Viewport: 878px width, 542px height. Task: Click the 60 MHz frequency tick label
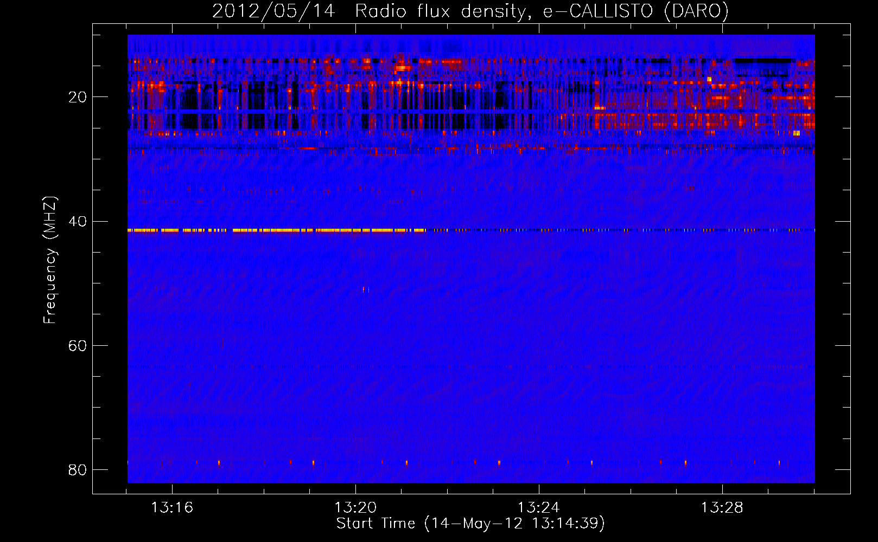[78, 345]
